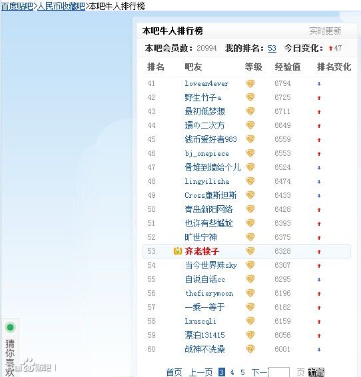This screenshot has width=361, height=377.
Task: Open profile of thefierymoon
Action: [x=209, y=293]
